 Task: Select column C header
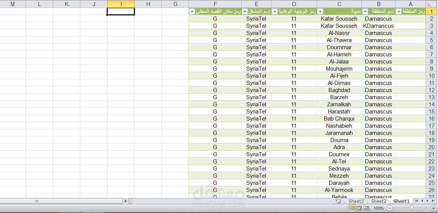pyautogui.click(x=339, y=4)
